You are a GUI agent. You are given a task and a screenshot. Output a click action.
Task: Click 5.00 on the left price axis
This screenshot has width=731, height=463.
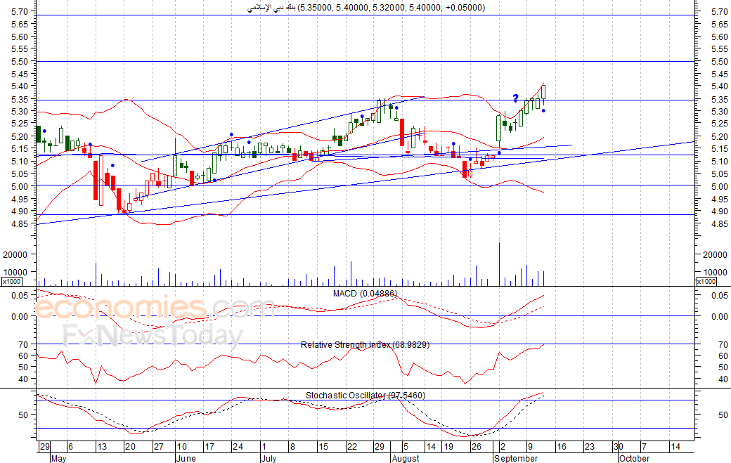pos(20,186)
